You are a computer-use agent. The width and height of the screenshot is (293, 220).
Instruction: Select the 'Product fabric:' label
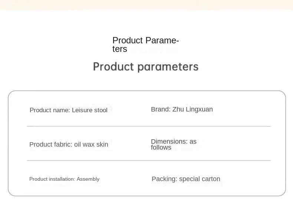pos(51,144)
